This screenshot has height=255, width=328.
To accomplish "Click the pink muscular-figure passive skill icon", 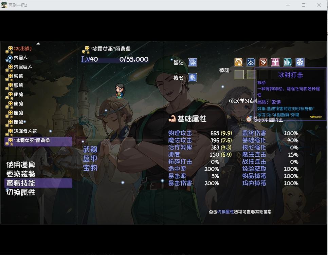I will [x=275, y=62].
